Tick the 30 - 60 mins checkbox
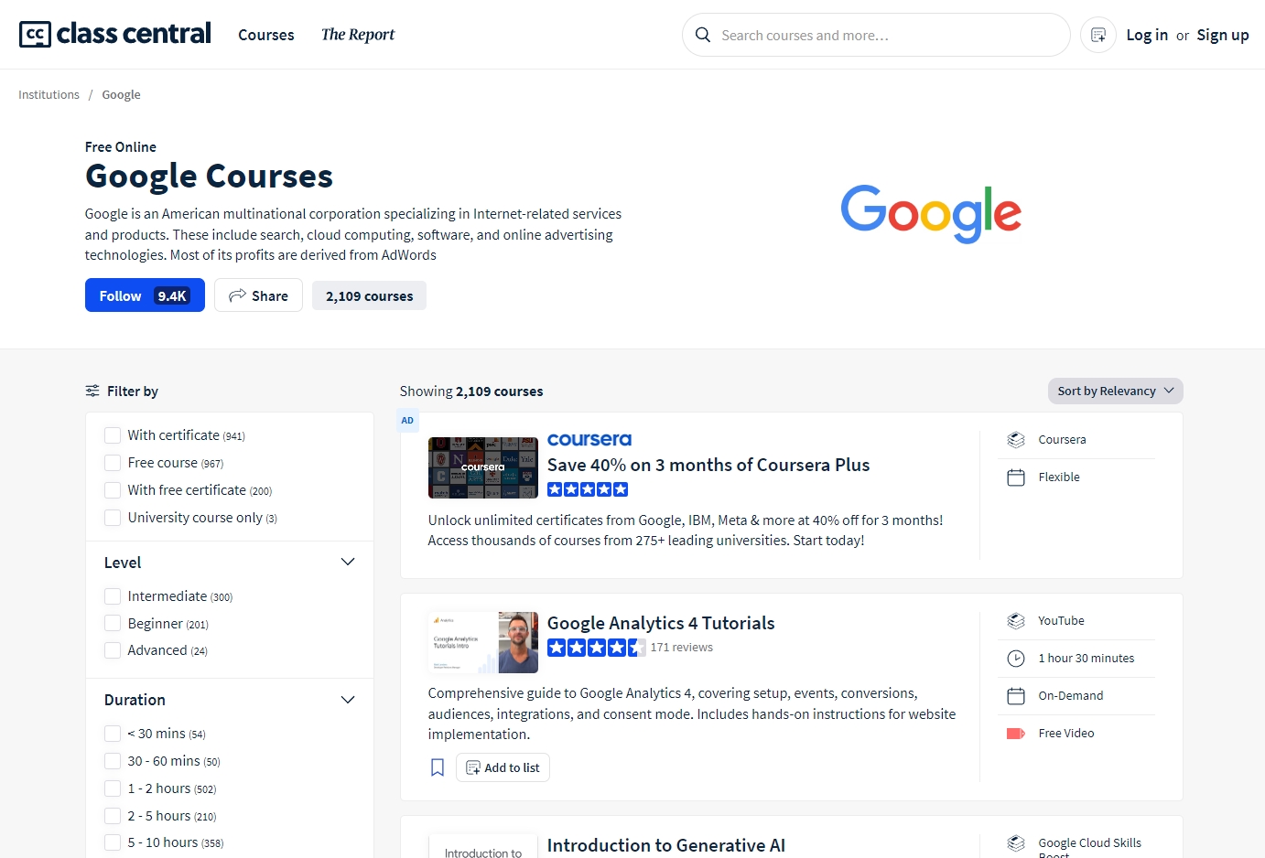Screen dimensions: 1265x858 pos(113,761)
